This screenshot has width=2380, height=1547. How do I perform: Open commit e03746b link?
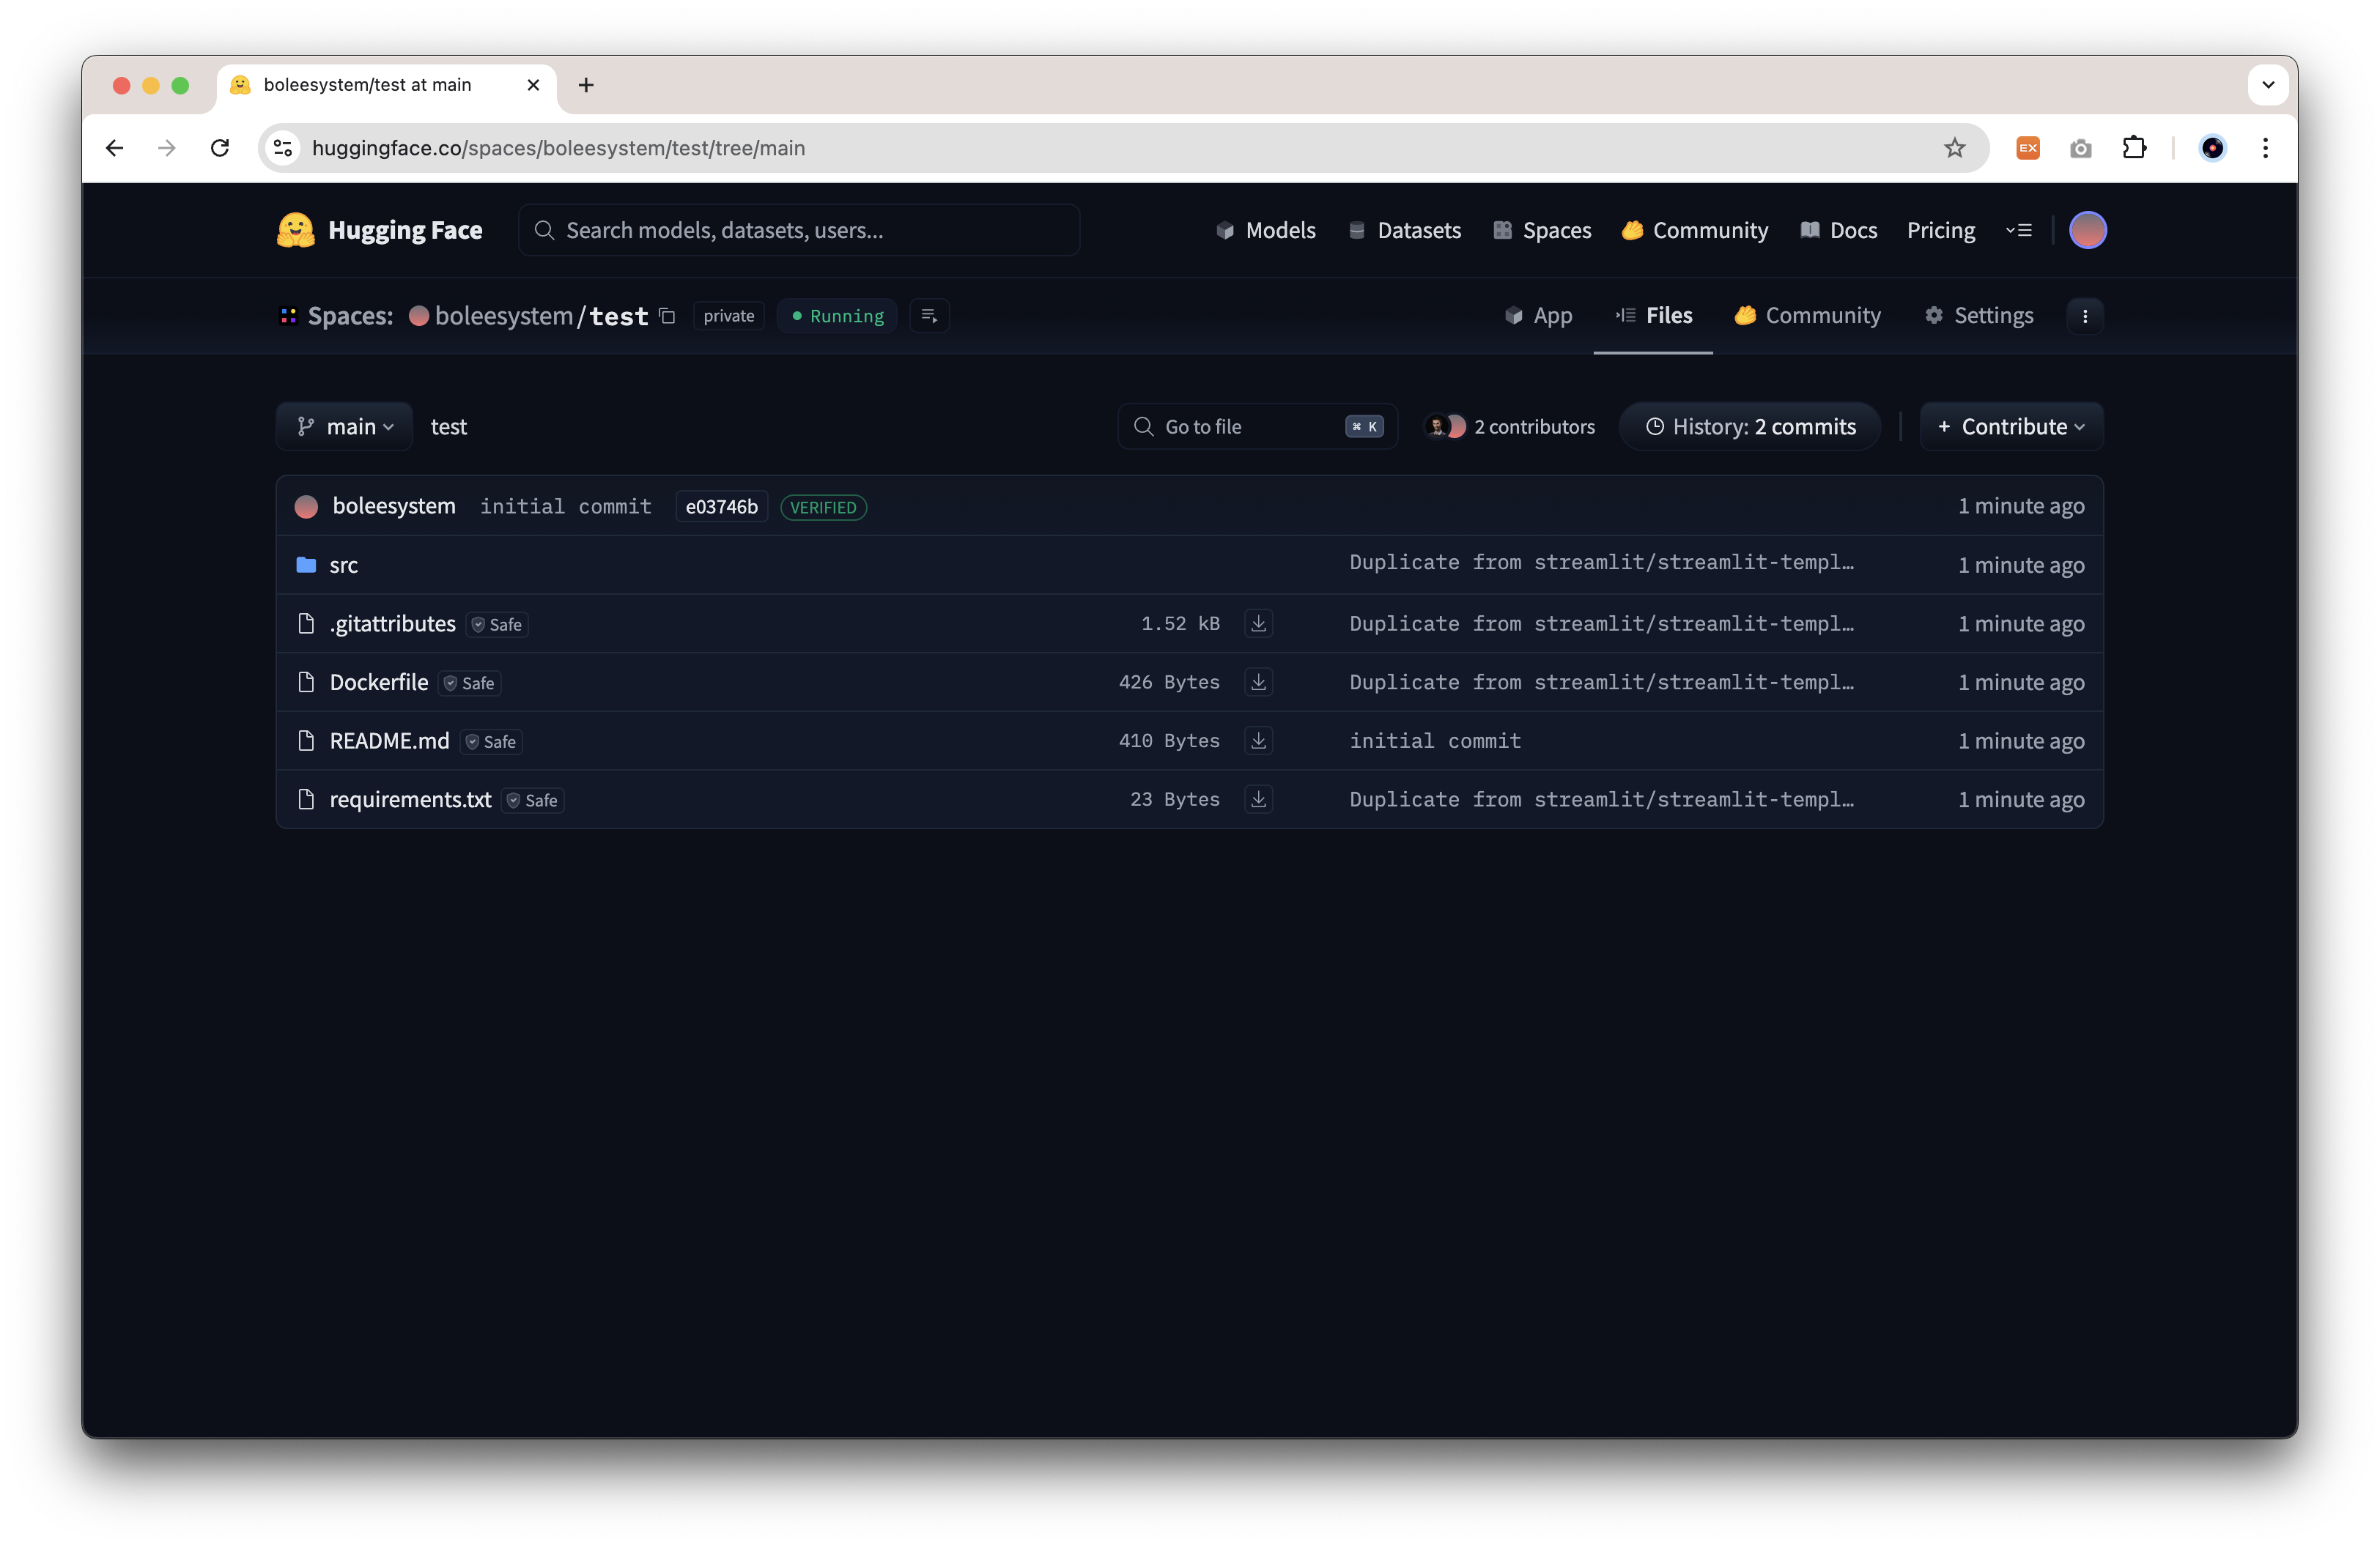[x=721, y=507]
